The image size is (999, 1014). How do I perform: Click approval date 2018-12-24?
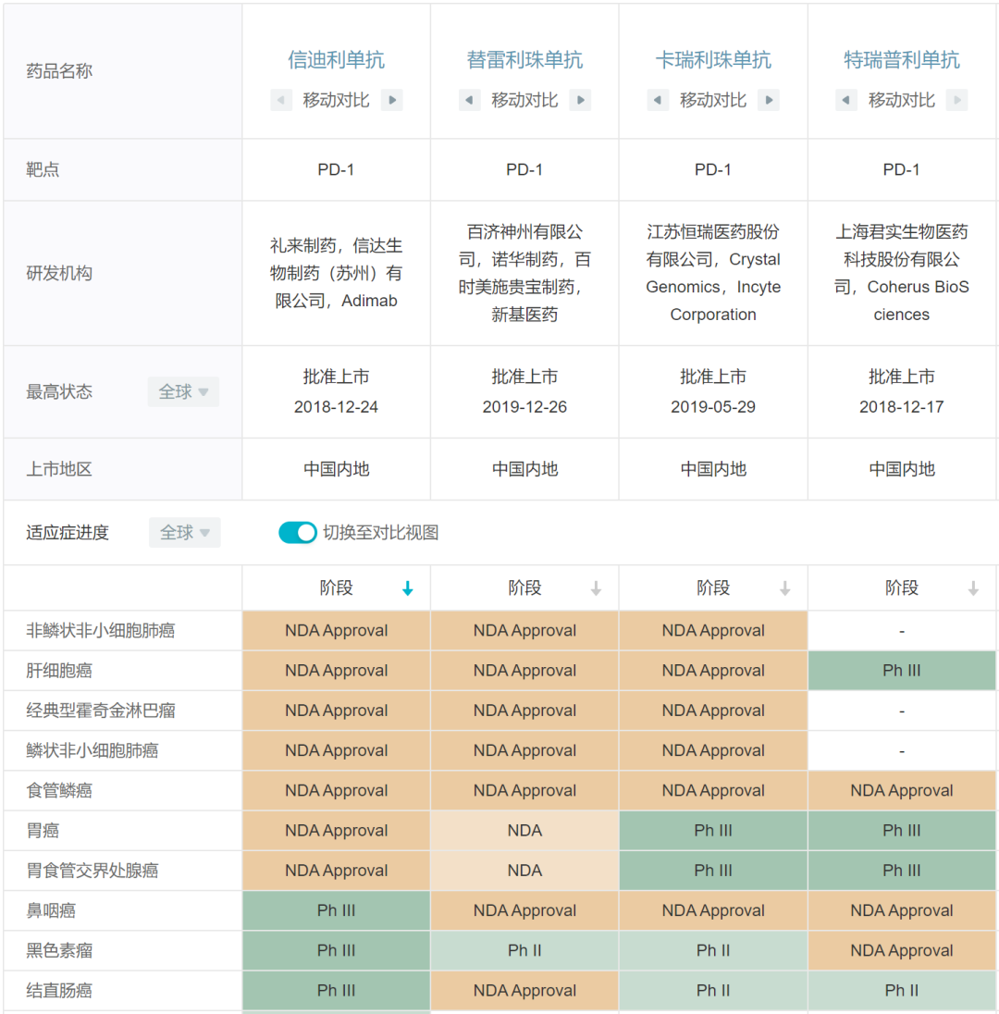point(336,407)
